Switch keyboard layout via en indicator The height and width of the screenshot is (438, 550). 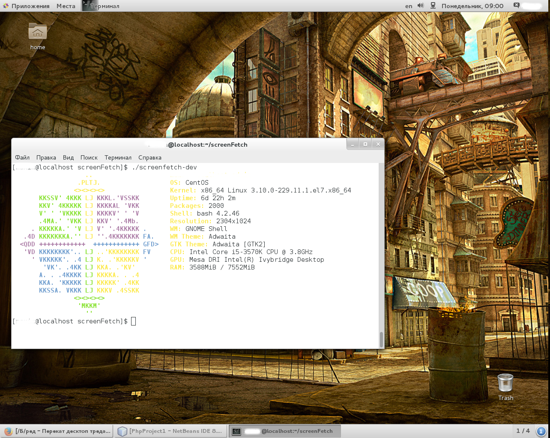409,6
